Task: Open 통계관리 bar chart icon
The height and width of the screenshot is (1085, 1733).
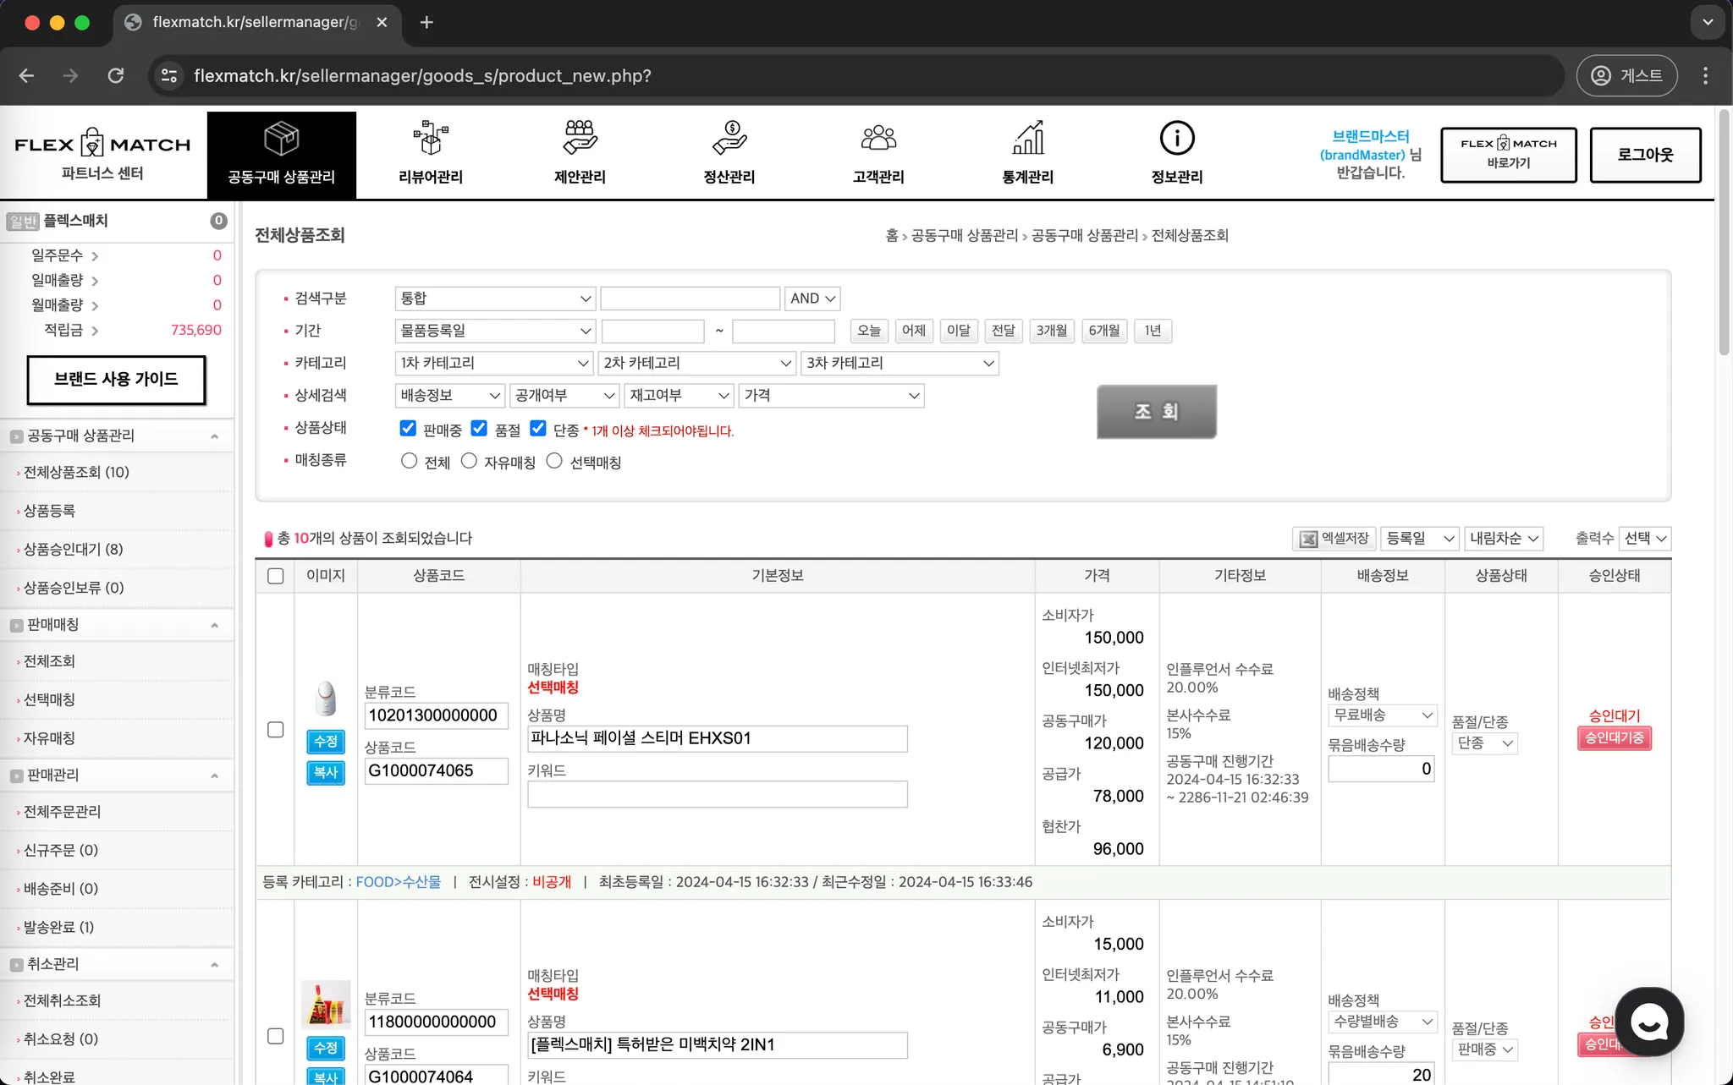Action: 1027,139
